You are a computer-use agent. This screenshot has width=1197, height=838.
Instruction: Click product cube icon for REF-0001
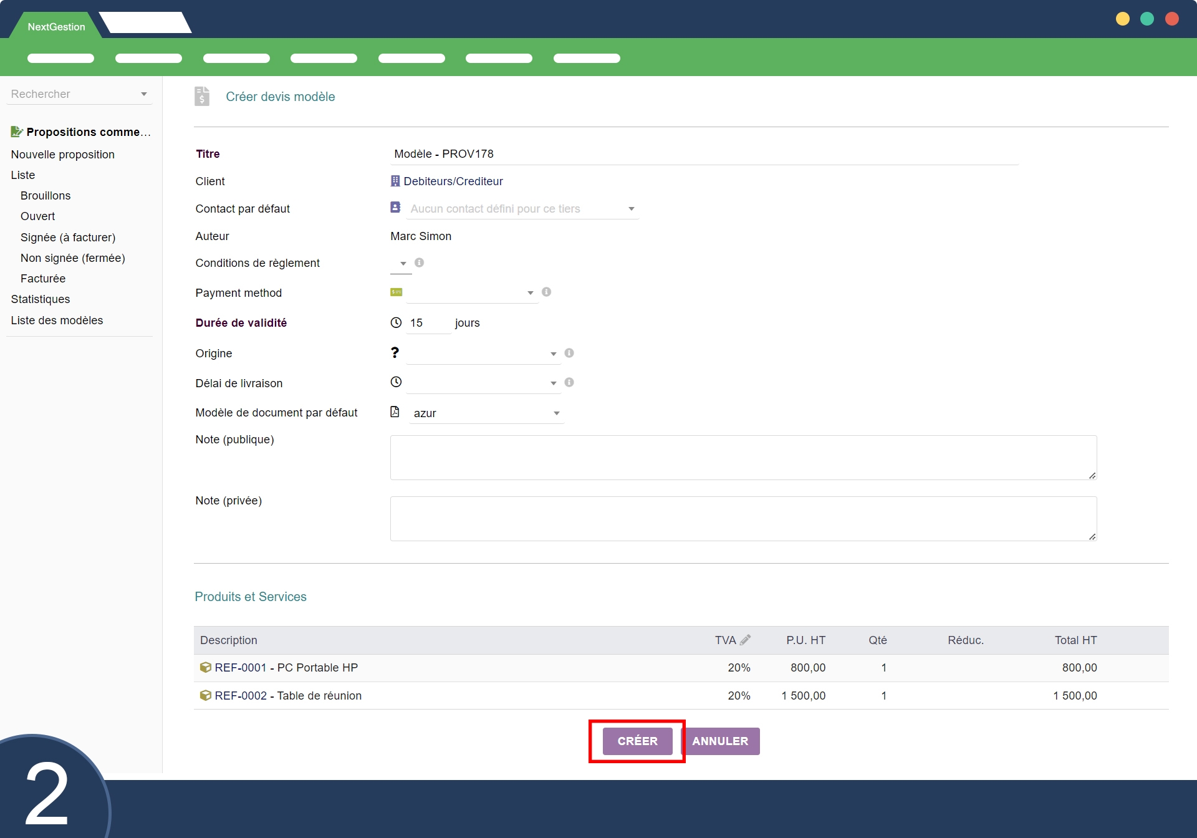point(205,667)
